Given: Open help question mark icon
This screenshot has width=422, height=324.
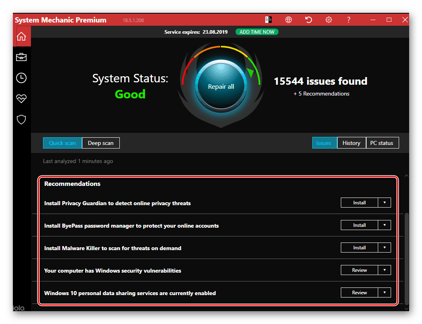Looking at the screenshot, I should 348,20.
